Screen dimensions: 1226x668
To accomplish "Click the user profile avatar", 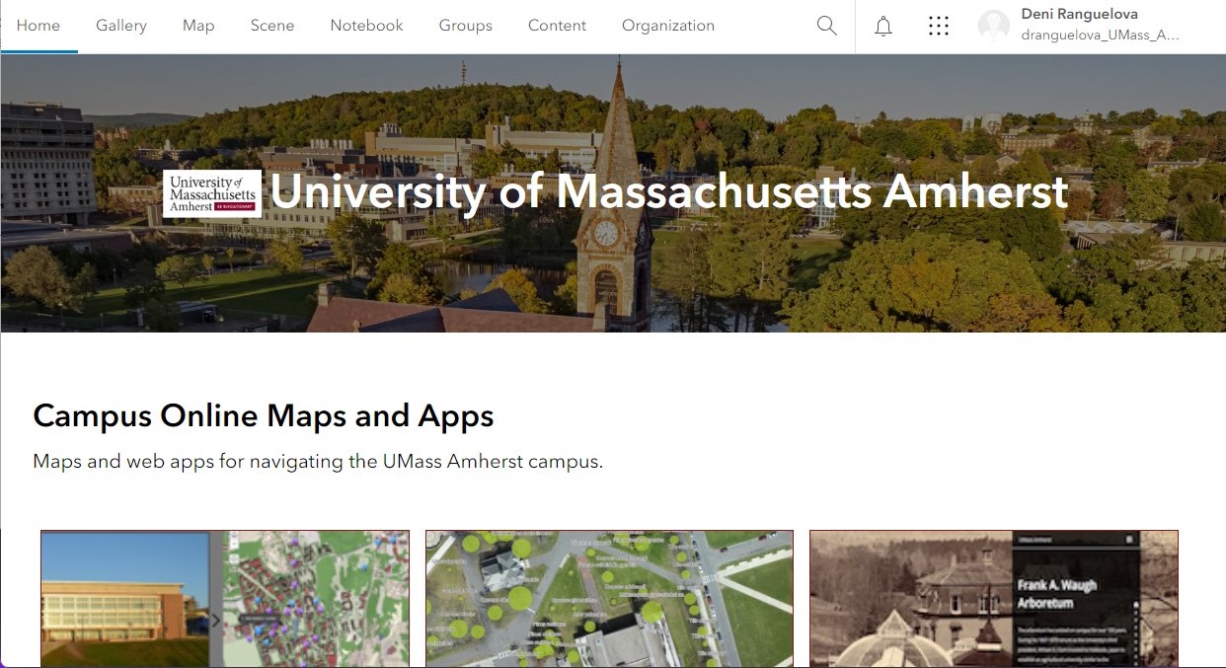I will pos(994,26).
